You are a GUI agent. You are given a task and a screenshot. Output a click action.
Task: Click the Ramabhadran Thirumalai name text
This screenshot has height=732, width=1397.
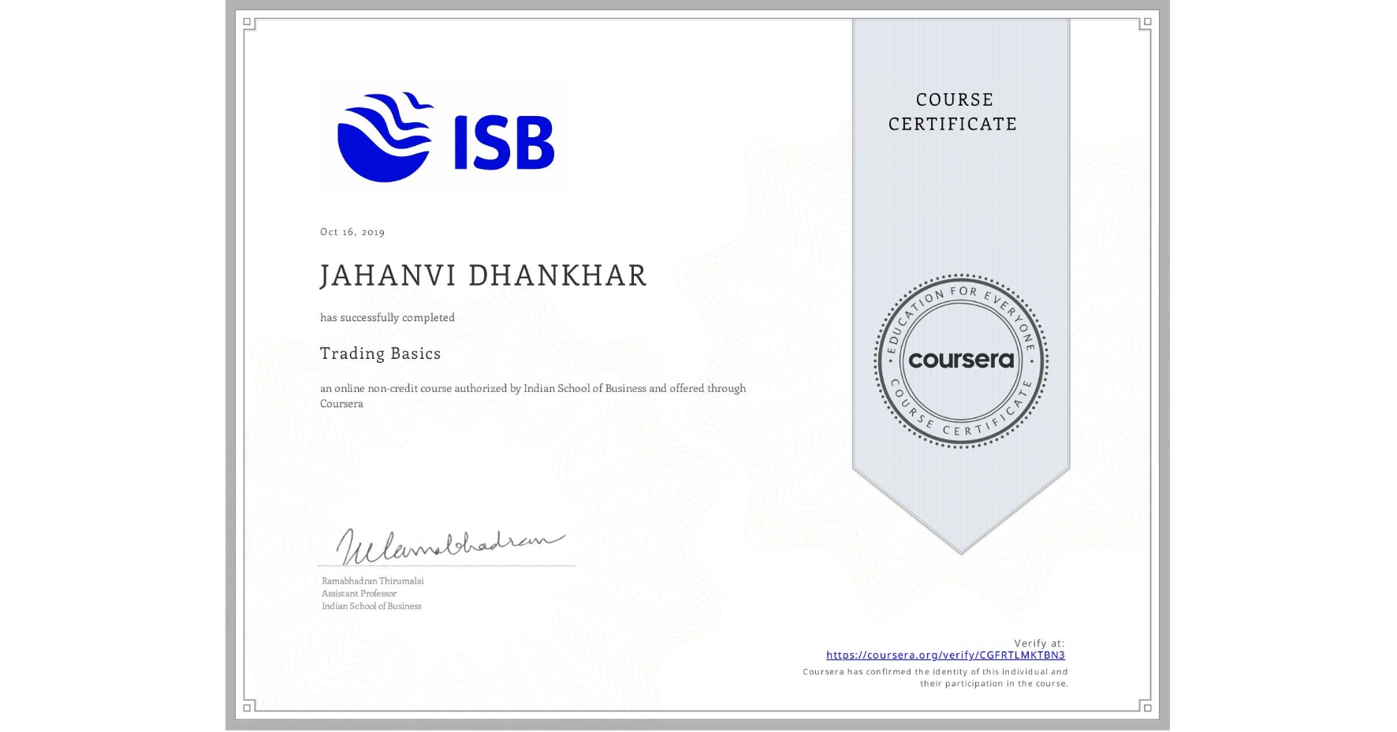(373, 581)
